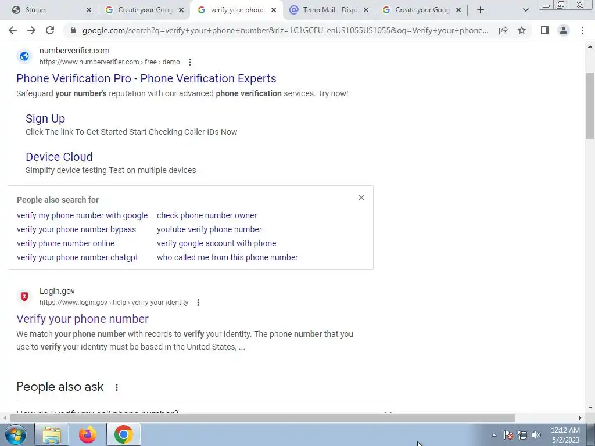The height and width of the screenshot is (446, 595).
Task: Search verify your phone number bypass
Action: tap(76, 229)
